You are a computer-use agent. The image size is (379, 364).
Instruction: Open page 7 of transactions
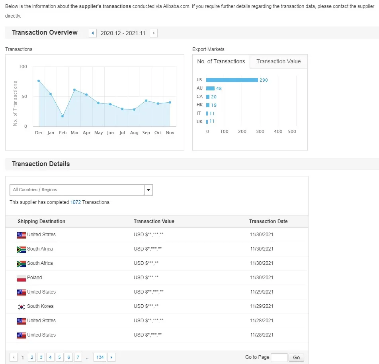pyautogui.click(x=78, y=357)
